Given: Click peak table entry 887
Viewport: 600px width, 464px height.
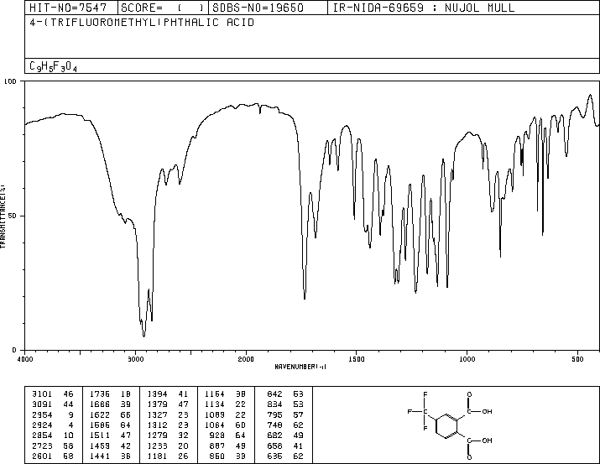Looking at the screenshot, I should pyautogui.click(x=217, y=446).
